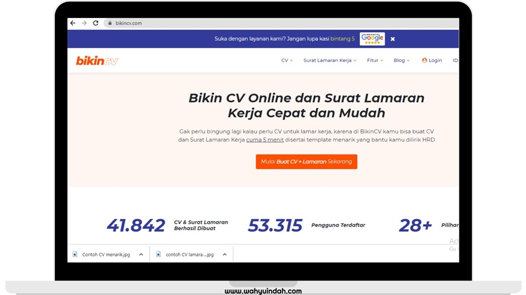Screen dimensions: 526x295
Task: Open the Google five-star review badge
Action: 372,39
